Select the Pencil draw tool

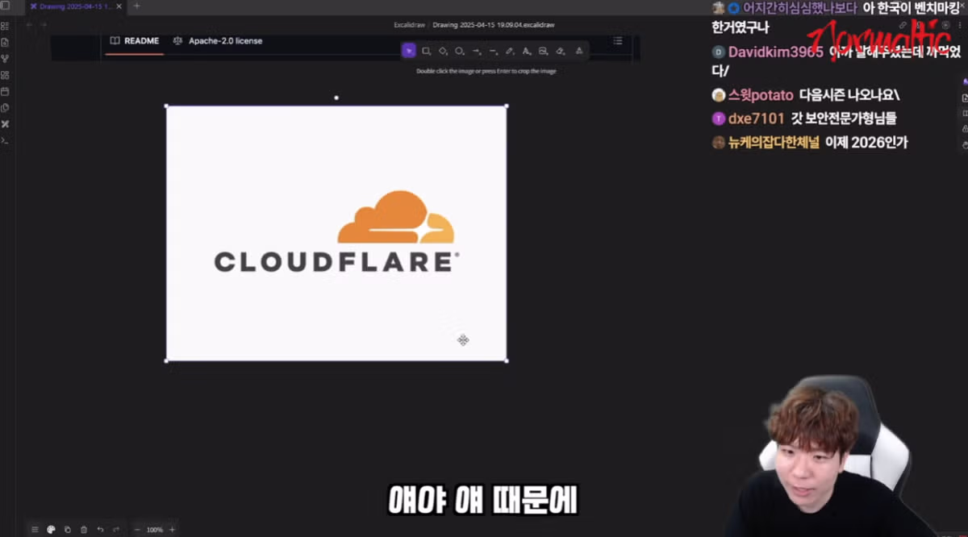[510, 51]
